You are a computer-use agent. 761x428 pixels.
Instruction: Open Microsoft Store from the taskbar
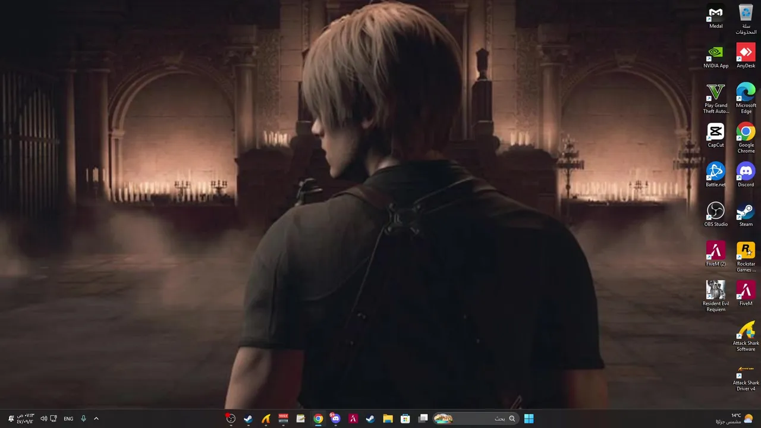click(x=405, y=418)
